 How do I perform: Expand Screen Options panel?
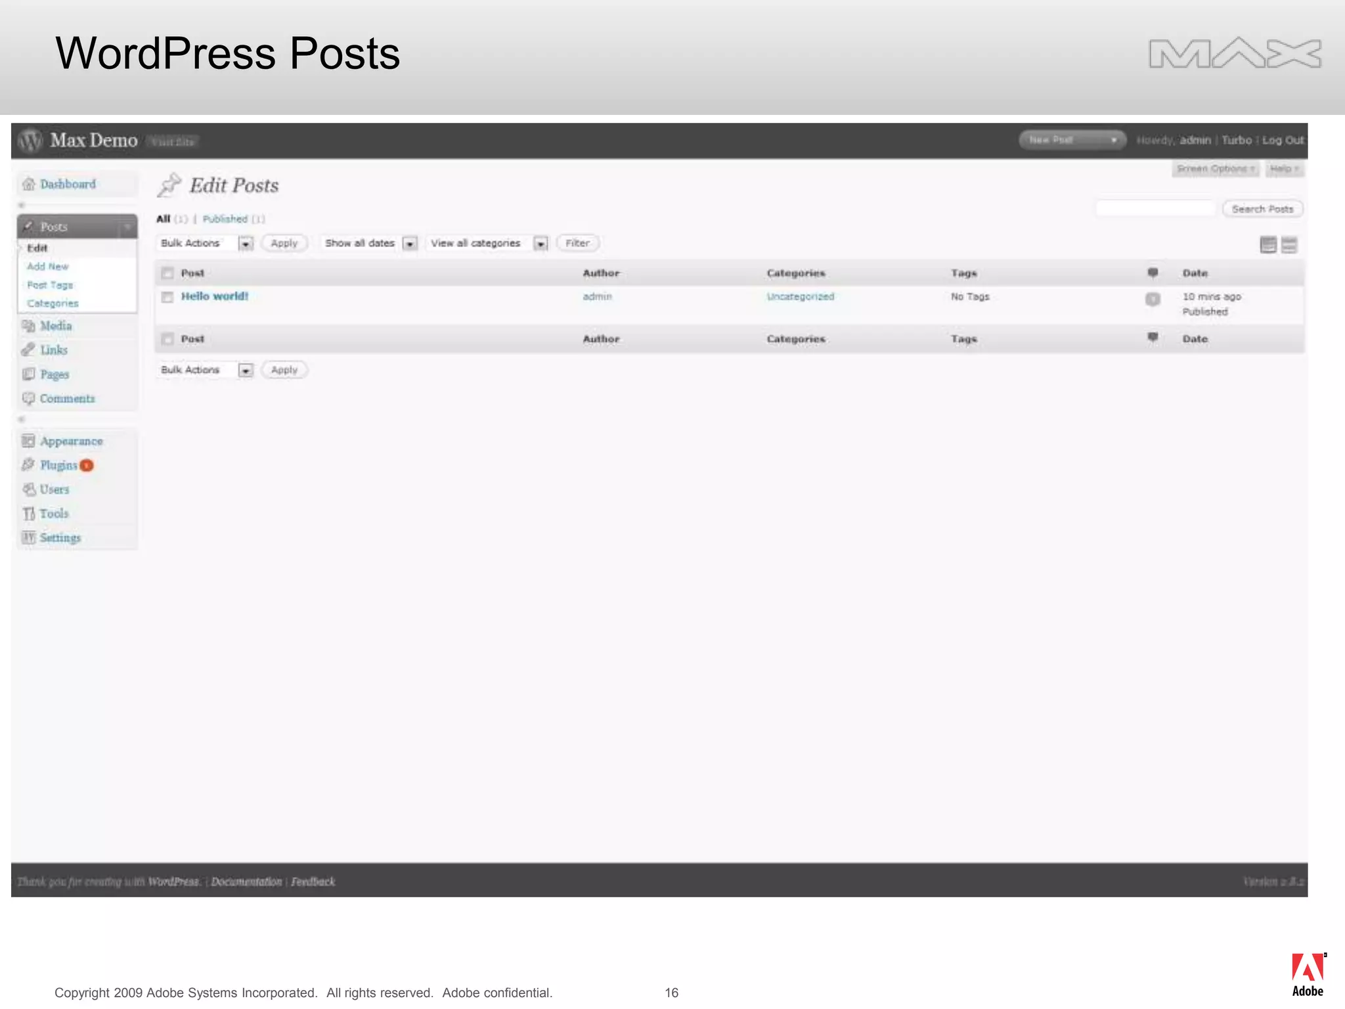pyautogui.click(x=1215, y=169)
